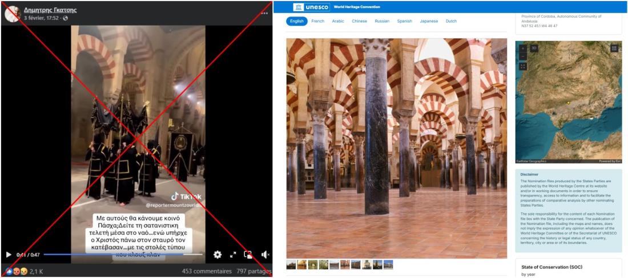Toggle the map 3D view button
628x278 pixels.
(x=533, y=48)
